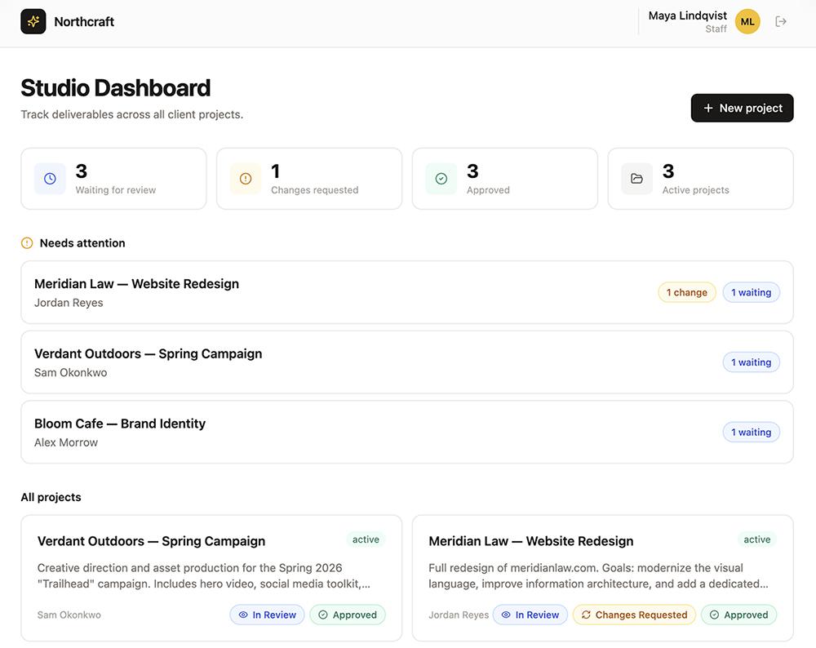
Task: Click the Meridian Law card description text
Action: [x=598, y=575]
